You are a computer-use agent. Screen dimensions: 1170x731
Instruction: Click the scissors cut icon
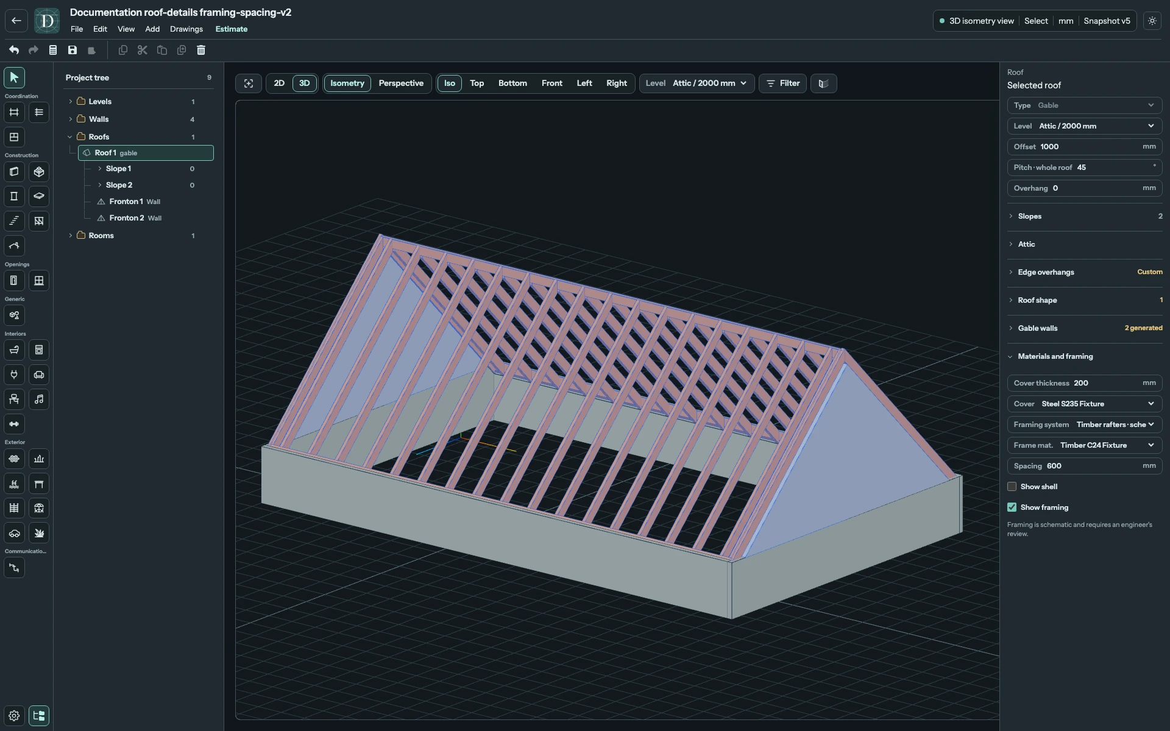(143, 50)
